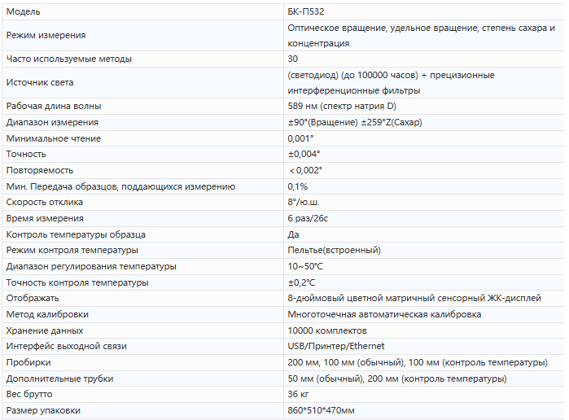Click the 'Время измерения' label
The height and width of the screenshot is (420, 569).
coord(45,218)
